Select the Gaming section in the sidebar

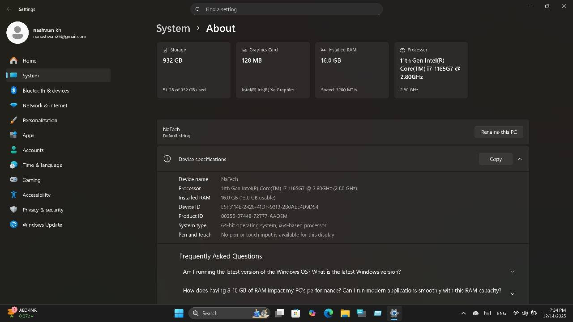tap(31, 180)
